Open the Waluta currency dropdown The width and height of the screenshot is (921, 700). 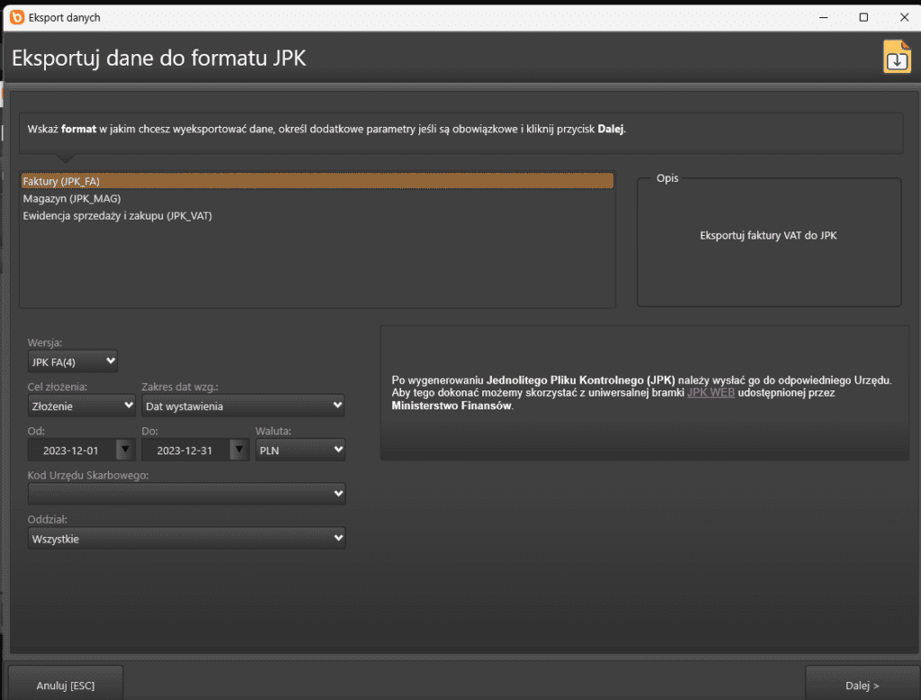point(300,450)
